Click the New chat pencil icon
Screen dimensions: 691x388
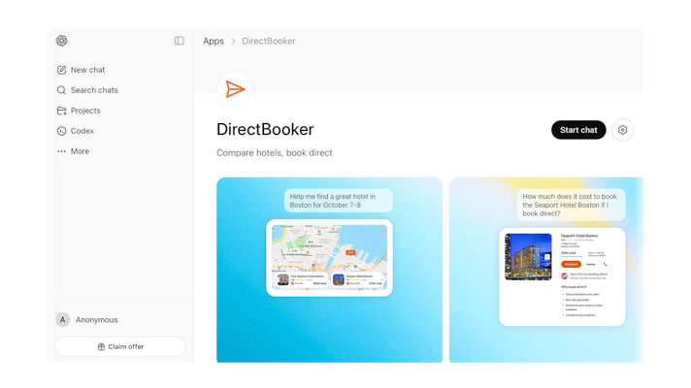pos(62,70)
